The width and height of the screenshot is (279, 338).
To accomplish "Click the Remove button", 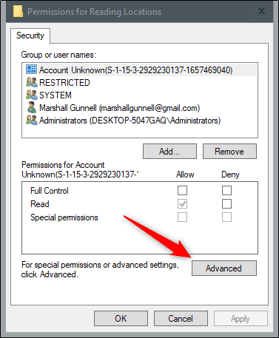I will click(x=229, y=151).
